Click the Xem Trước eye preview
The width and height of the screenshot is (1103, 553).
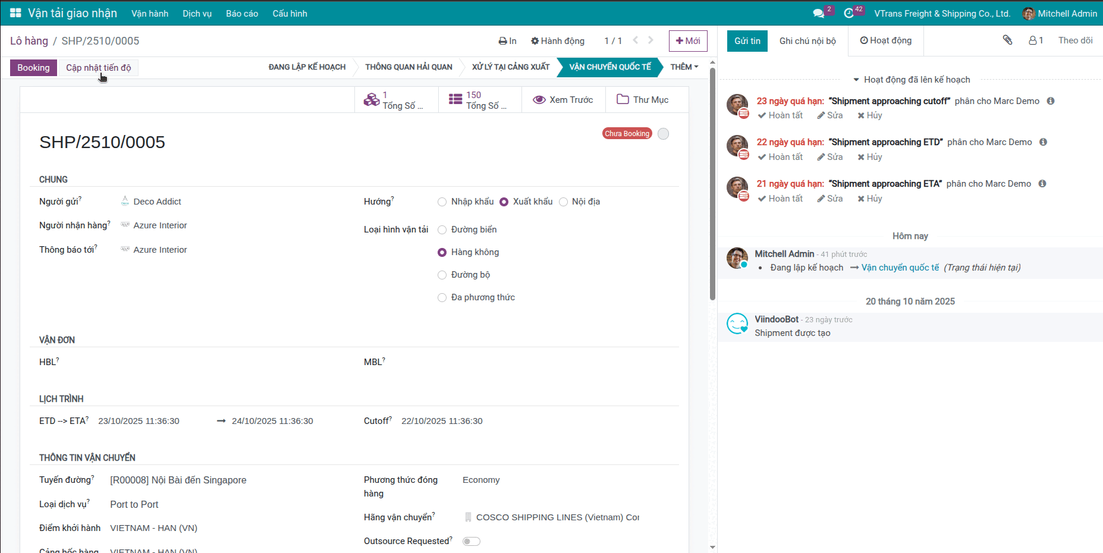pyautogui.click(x=563, y=100)
